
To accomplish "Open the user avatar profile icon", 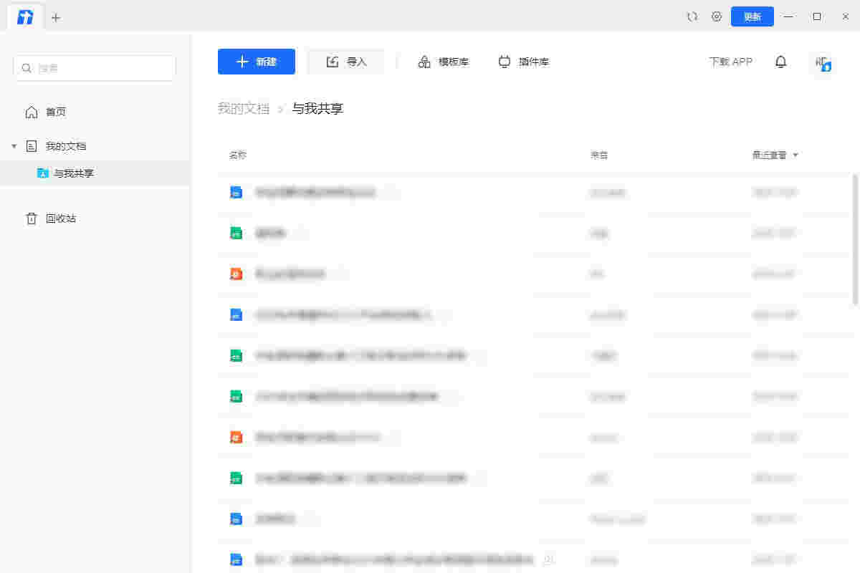I will 821,63.
